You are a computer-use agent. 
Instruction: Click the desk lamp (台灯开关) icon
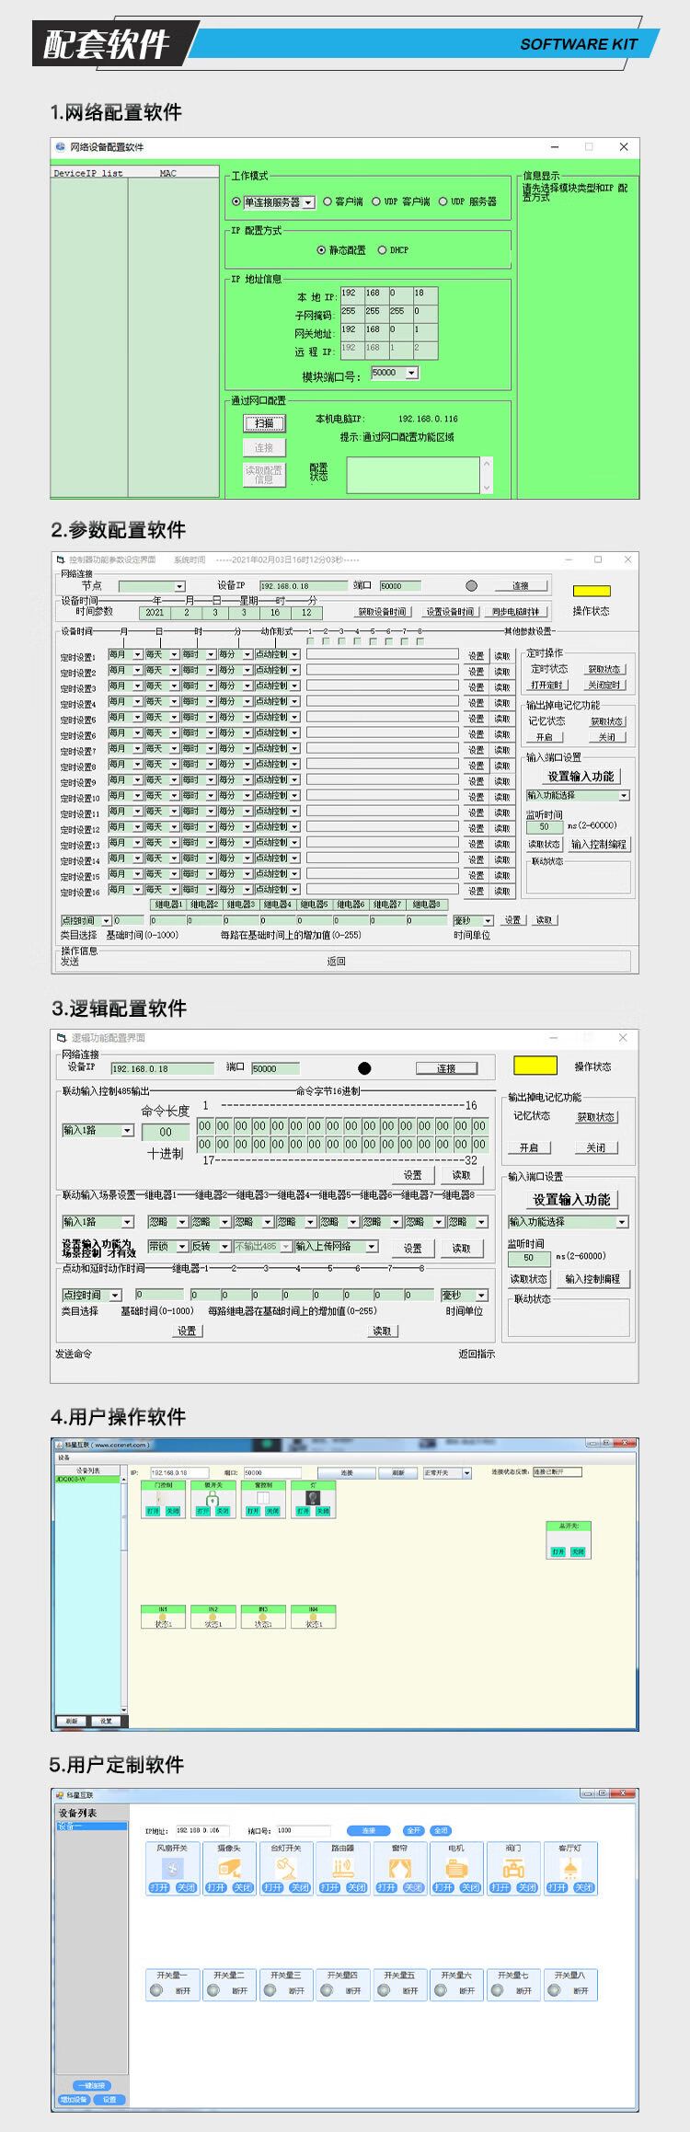[286, 1869]
